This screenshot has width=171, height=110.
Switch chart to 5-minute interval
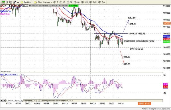pos(56,2)
